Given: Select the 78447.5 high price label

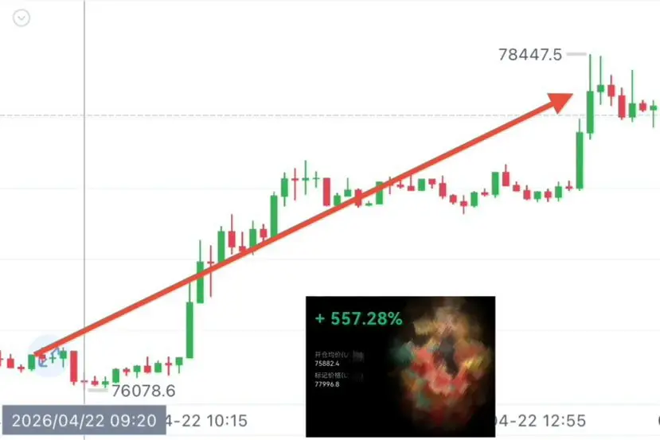Looking at the screenshot, I should (530, 55).
